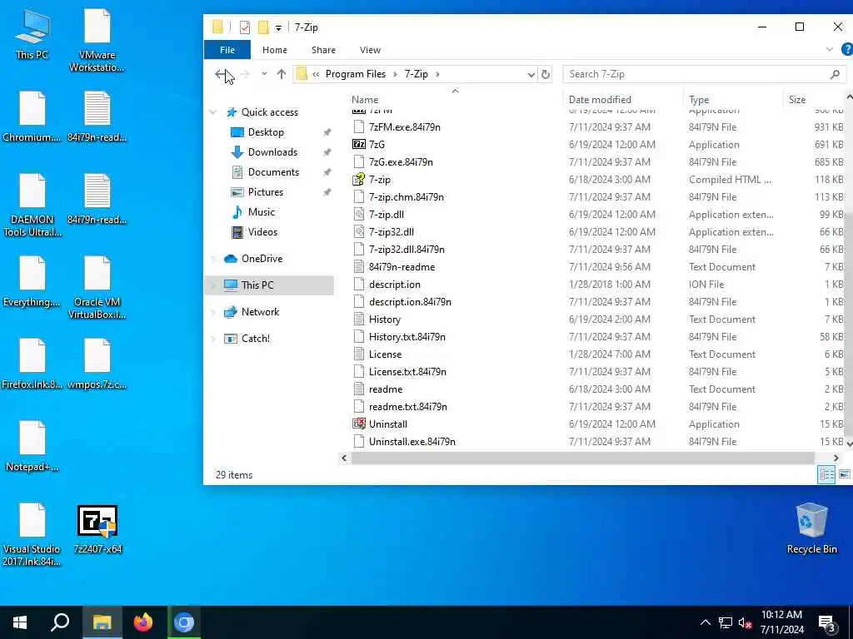
Task: Expand the Network tree node
Action: coord(212,312)
